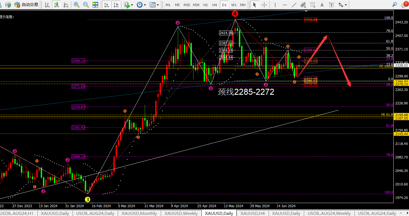Switch chart to bar chart mode

47,5
